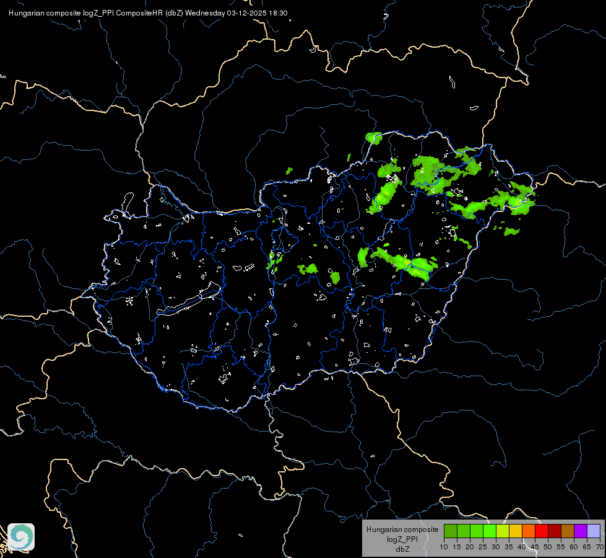
Task: Click the map title with date 03-12-2025 18:30
Action: click(x=148, y=13)
